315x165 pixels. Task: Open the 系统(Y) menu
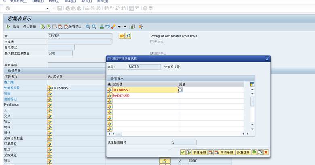(x=86, y=1)
